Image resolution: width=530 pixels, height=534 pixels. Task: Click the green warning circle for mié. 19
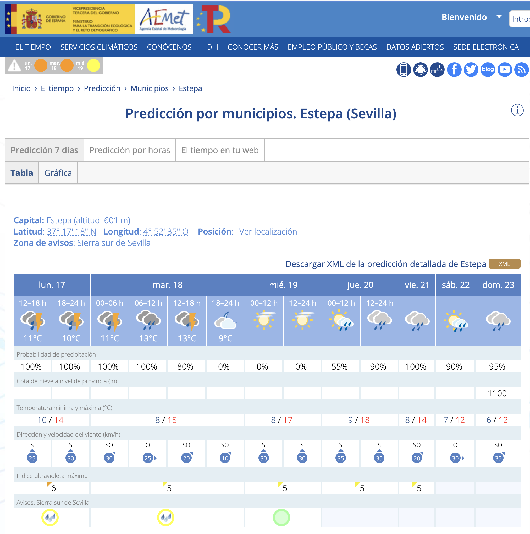(281, 517)
